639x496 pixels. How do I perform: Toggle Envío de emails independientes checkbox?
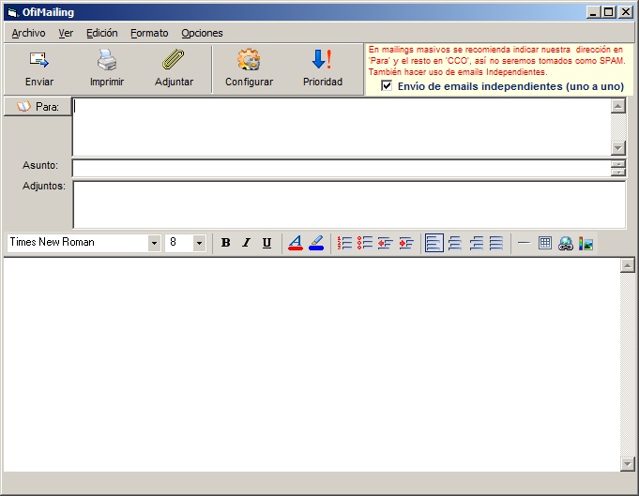(387, 85)
